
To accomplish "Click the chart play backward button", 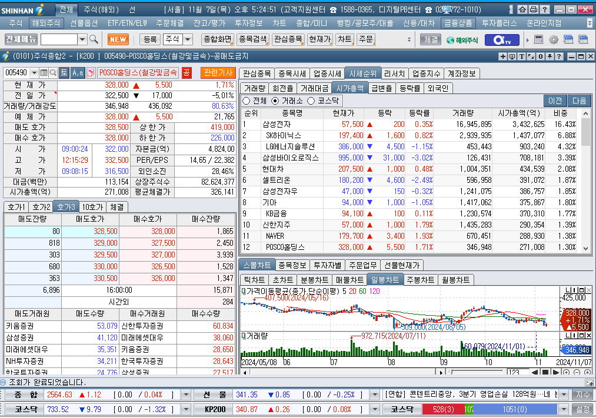I will [535, 373].
